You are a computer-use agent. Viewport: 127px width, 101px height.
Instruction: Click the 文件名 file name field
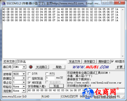tap(42, 62)
